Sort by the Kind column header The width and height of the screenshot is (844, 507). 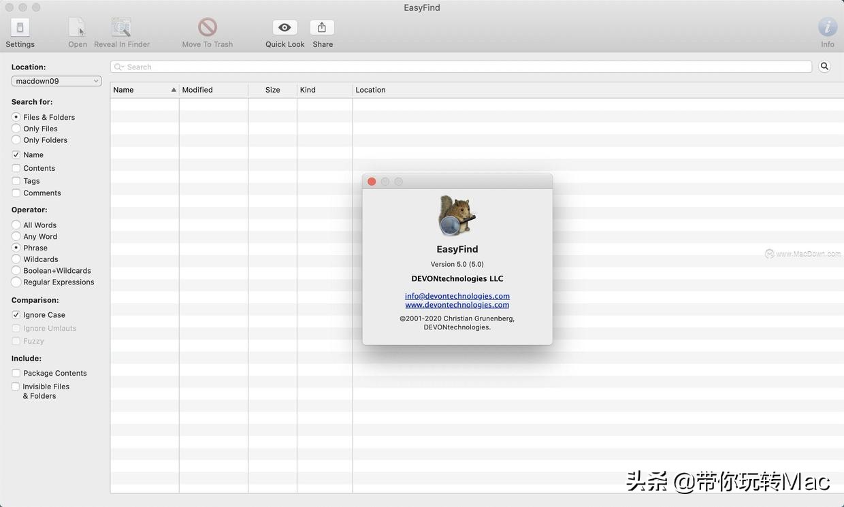click(x=325, y=90)
